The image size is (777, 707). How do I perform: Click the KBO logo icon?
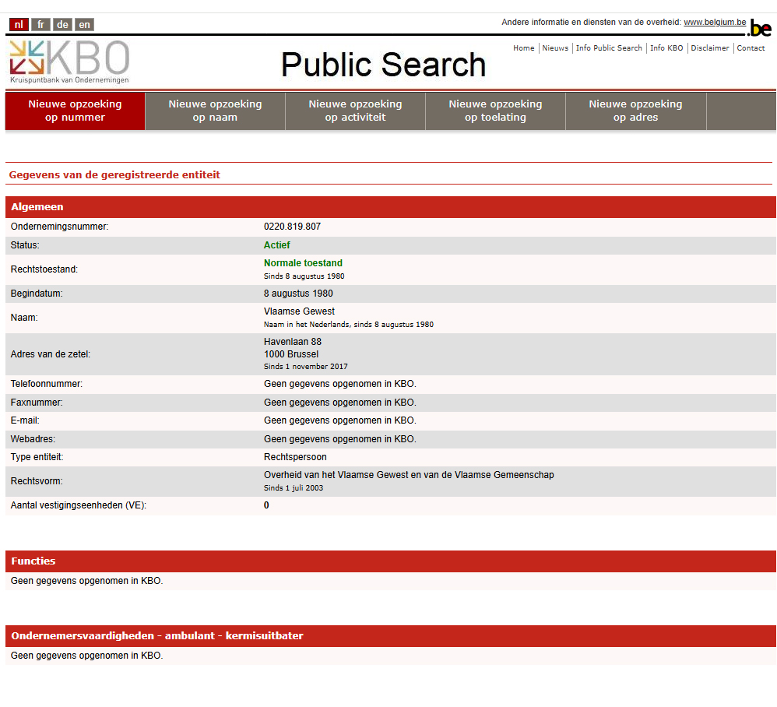tap(69, 61)
